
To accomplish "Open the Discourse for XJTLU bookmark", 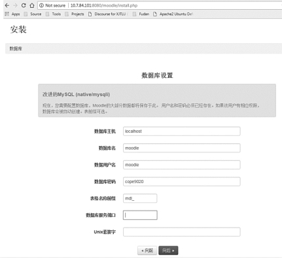I will pyautogui.click(x=108, y=14).
